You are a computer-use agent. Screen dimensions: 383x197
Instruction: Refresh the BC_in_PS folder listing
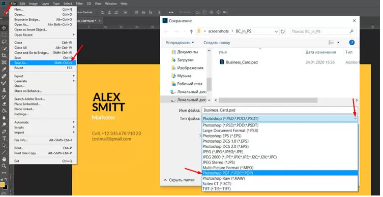point(283,31)
